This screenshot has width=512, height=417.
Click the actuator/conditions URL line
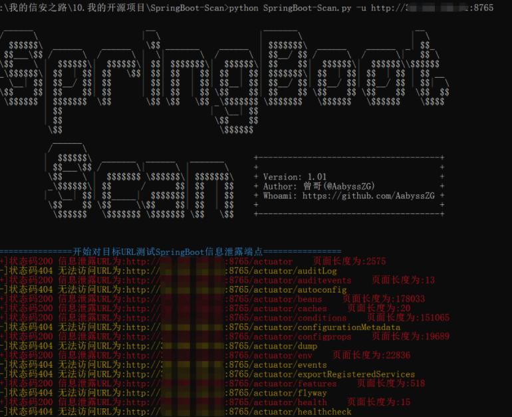225,318
